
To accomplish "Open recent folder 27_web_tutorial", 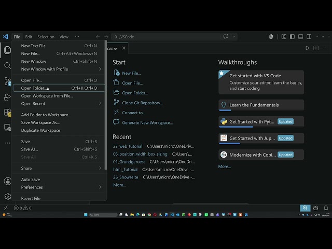I will tap(128, 146).
